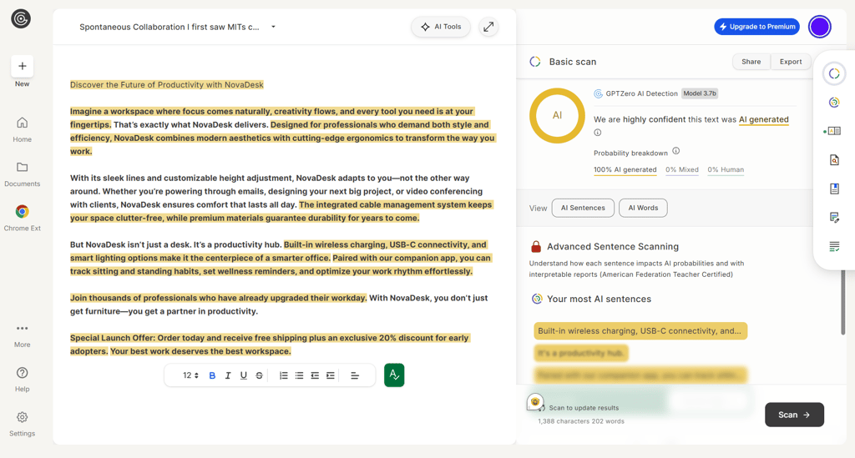Open the side-by-side book icon in right rail
This screenshot has width=855, height=458.
pos(834,131)
